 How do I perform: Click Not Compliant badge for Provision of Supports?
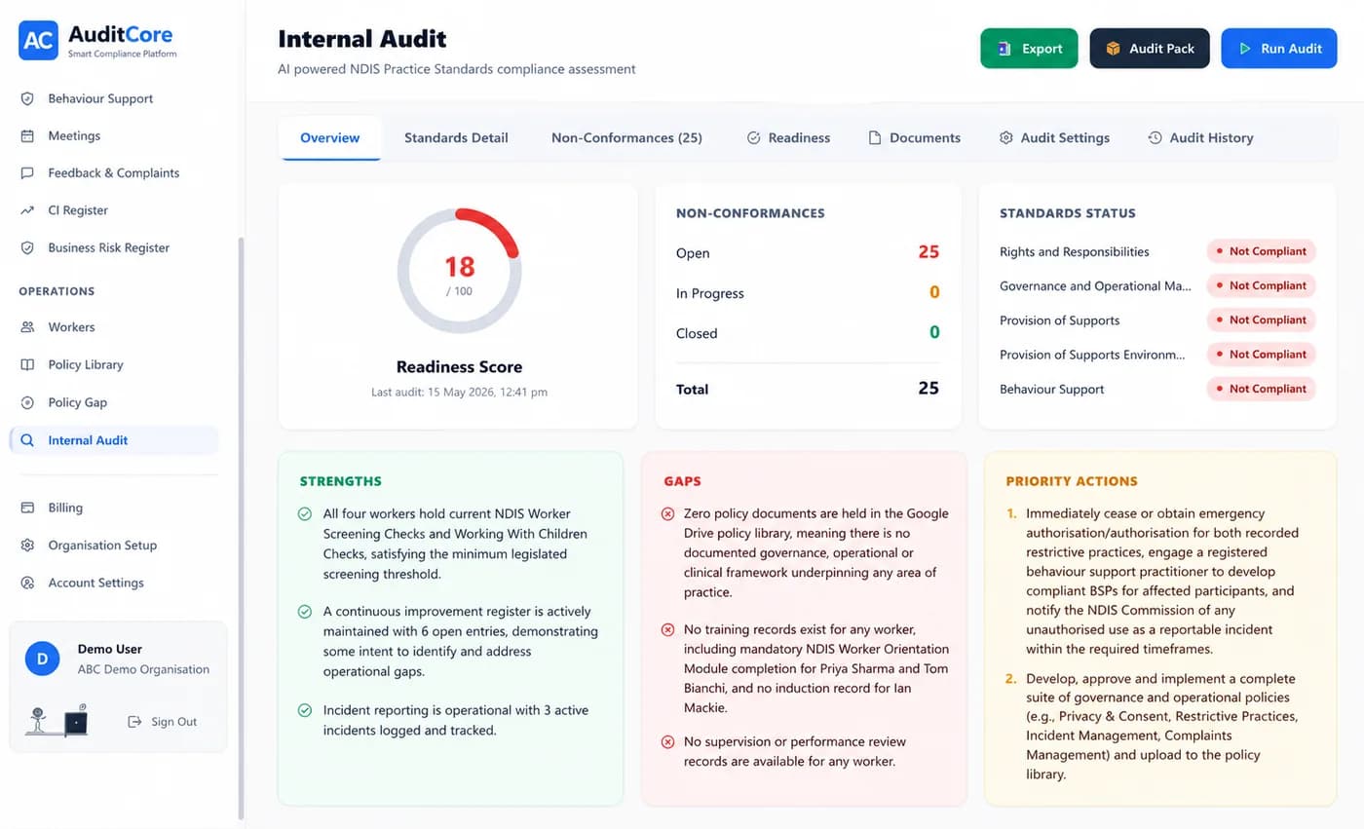point(1262,320)
